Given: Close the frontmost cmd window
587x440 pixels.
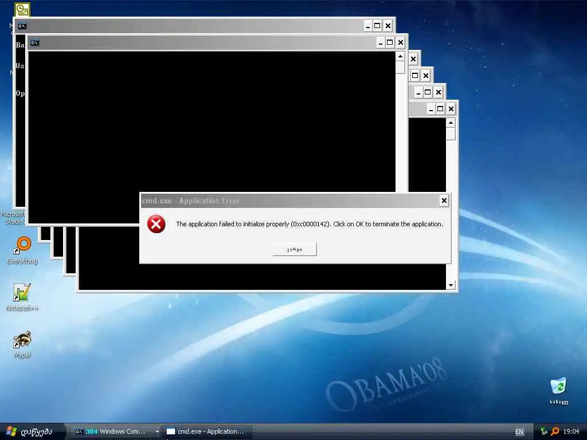Looking at the screenshot, I should (x=401, y=42).
